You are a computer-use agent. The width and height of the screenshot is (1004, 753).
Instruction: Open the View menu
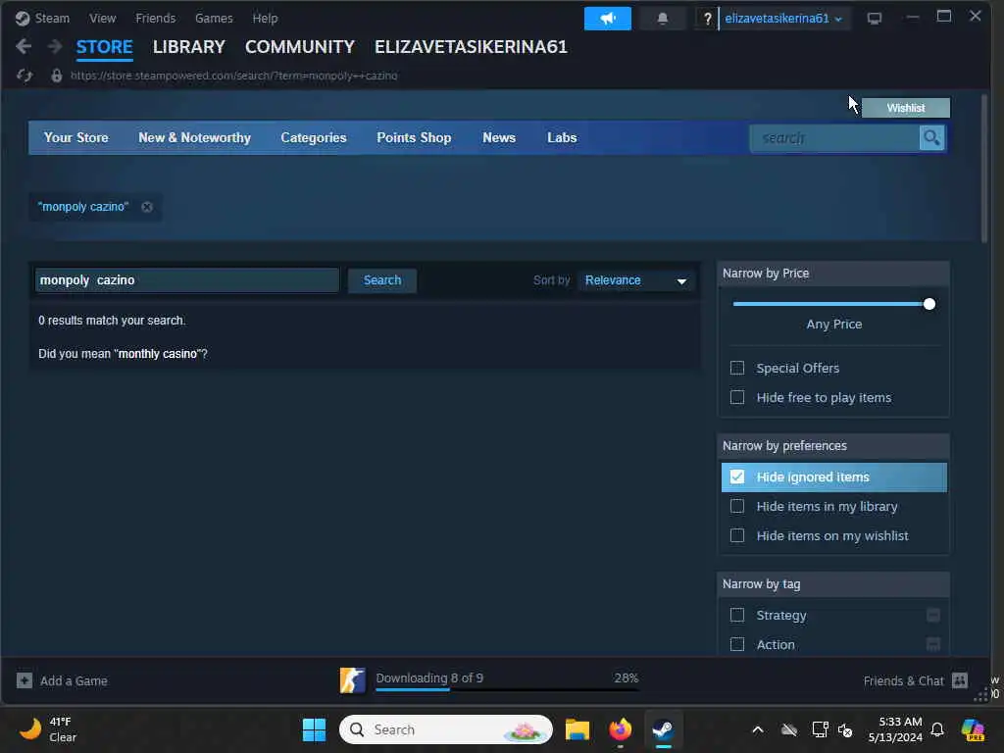[102, 18]
